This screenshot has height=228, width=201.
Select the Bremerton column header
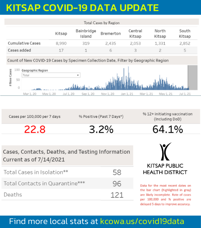pos(111,34)
